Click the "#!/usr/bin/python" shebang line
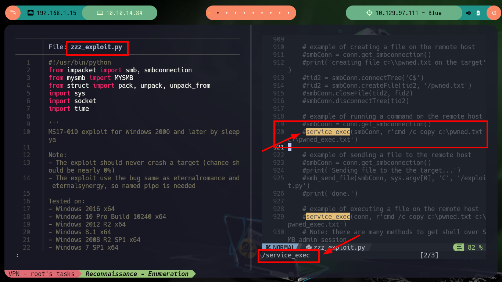Image resolution: width=502 pixels, height=282 pixels. [80, 62]
